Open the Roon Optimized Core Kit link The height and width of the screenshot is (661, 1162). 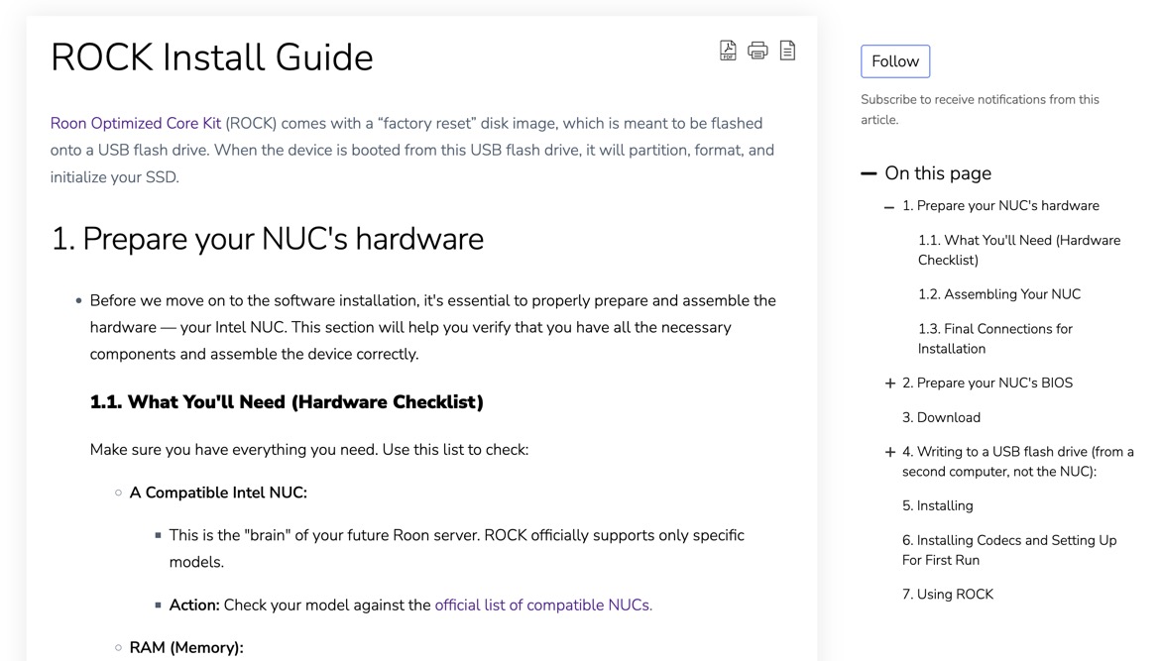136,123
